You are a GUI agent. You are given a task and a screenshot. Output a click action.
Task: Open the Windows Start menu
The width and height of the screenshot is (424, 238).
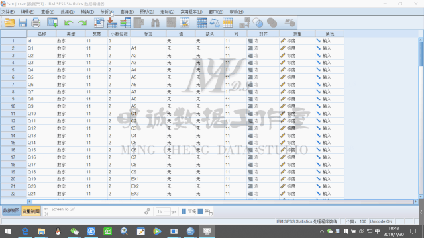pos(8,231)
